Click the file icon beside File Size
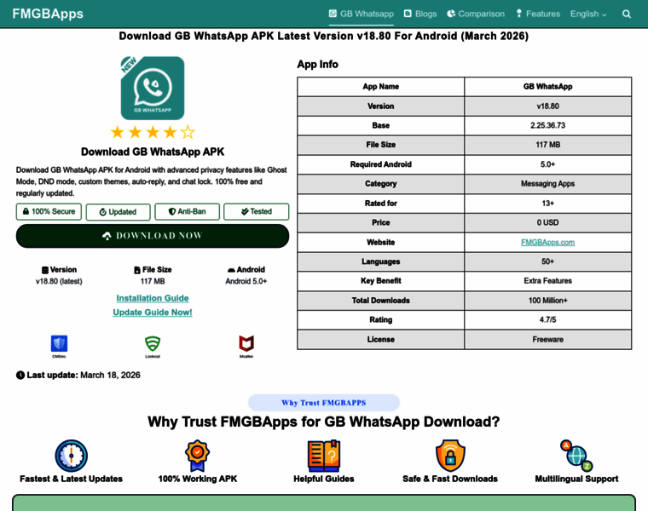The image size is (648, 511). tap(137, 270)
